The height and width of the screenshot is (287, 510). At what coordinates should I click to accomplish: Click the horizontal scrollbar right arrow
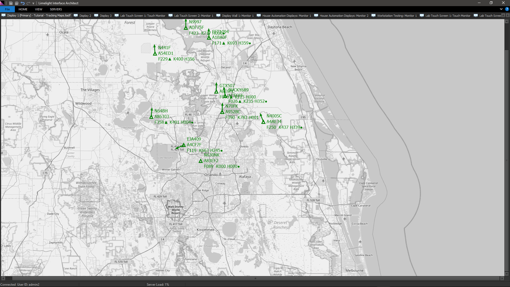pos(502,278)
